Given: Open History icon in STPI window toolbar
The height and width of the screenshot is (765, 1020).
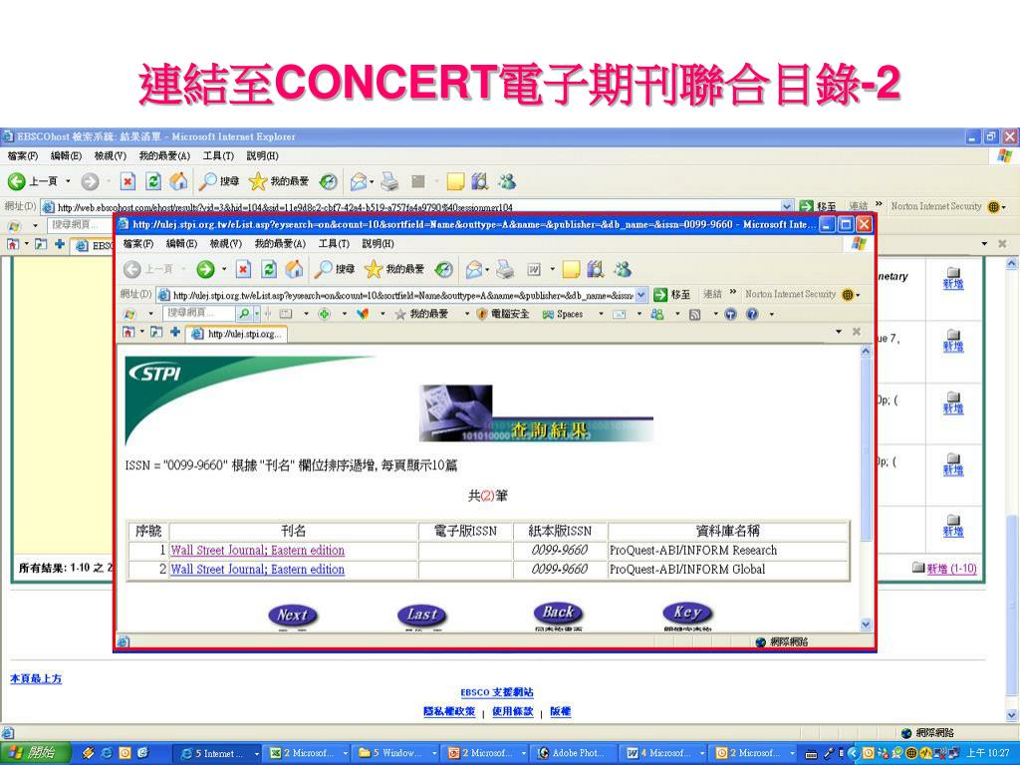Looking at the screenshot, I should click(444, 269).
